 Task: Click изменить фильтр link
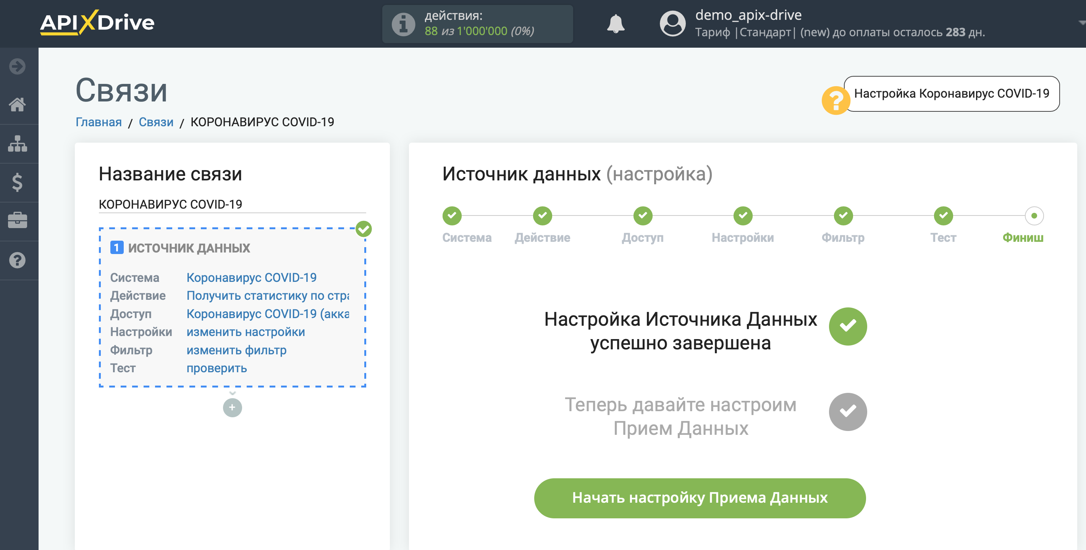tap(236, 350)
